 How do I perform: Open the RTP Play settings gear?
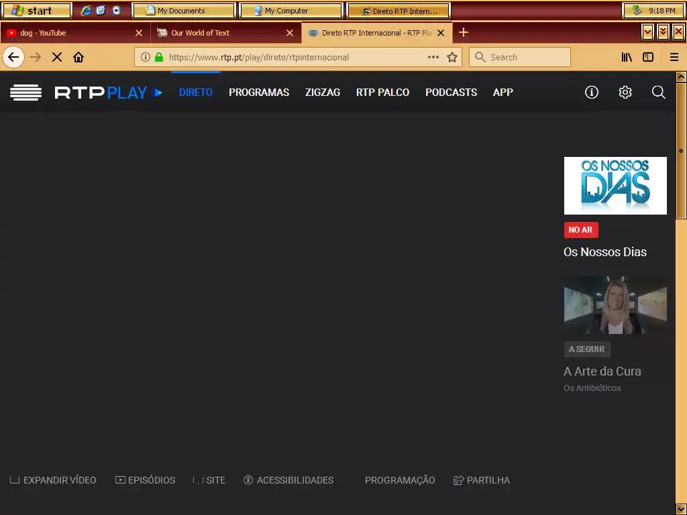click(x=625, y=92)
